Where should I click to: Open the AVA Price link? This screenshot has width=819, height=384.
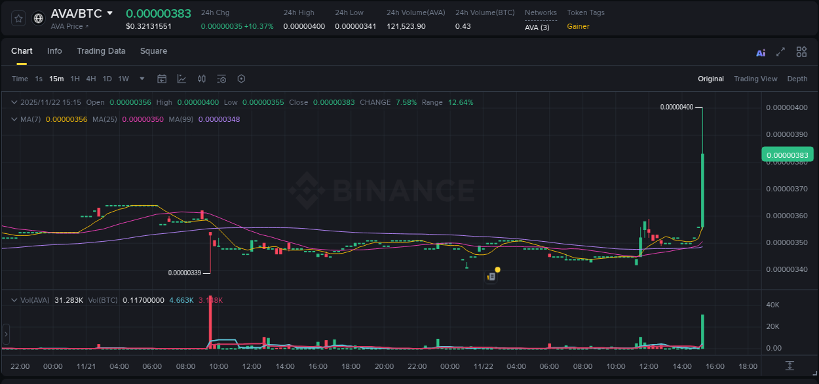pos(67,26)
